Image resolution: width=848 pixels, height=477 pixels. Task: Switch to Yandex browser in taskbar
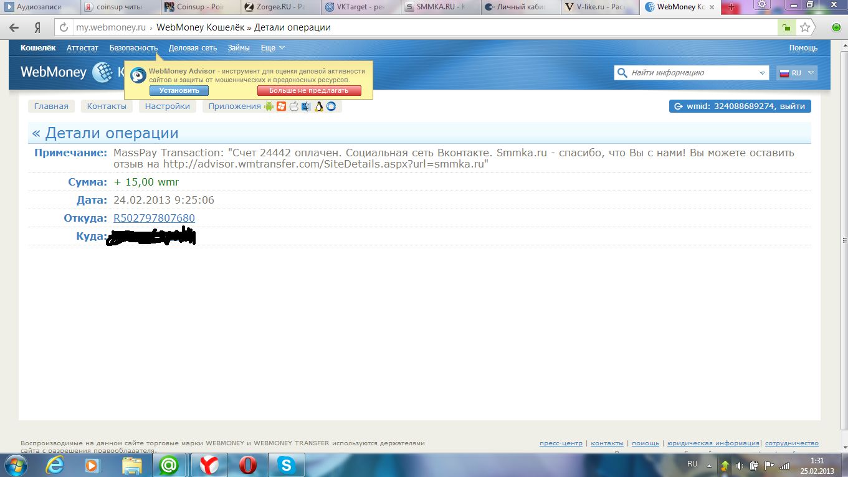pyautogui.click(x=209, y=465)
